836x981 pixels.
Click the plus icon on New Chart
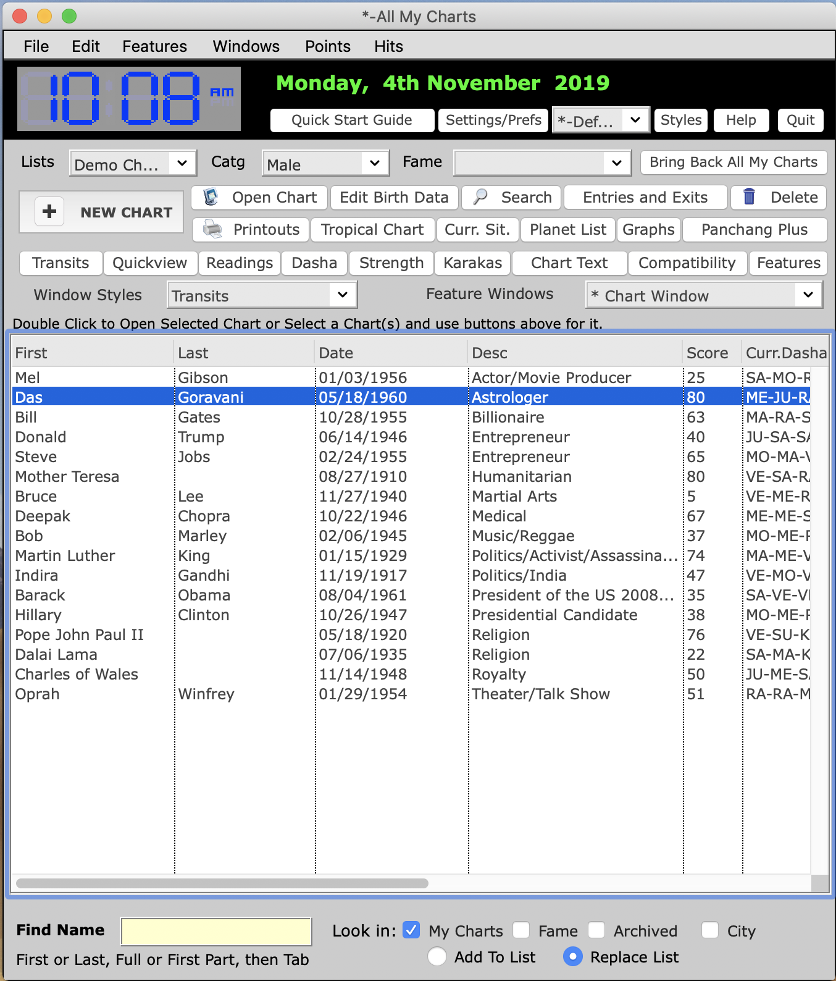49,212
